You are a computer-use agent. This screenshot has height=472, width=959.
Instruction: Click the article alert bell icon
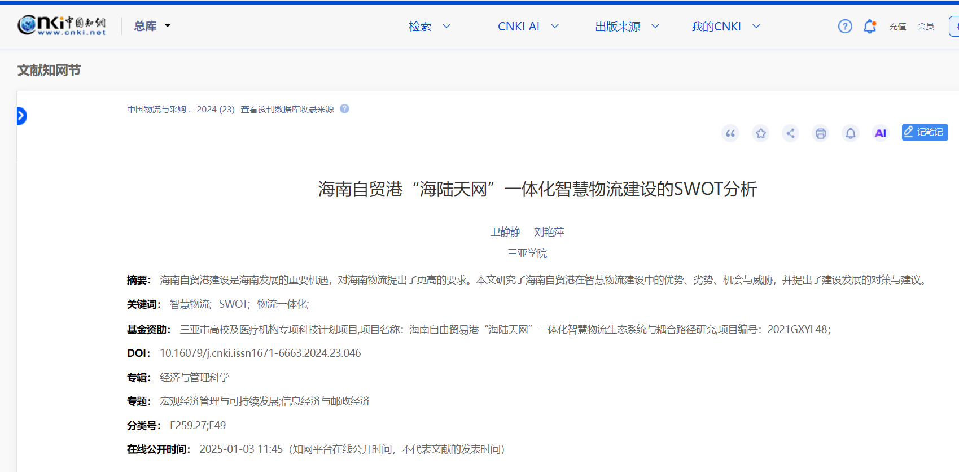coord(851,133)
